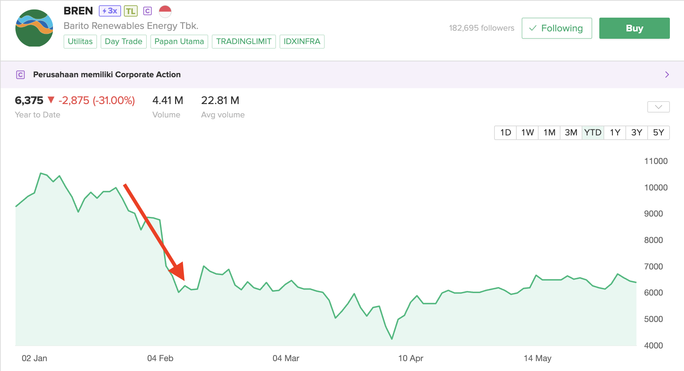This screenshot has height=371, width=684.
Task: Click the green Buy button
Action: (x=634, y=28)
